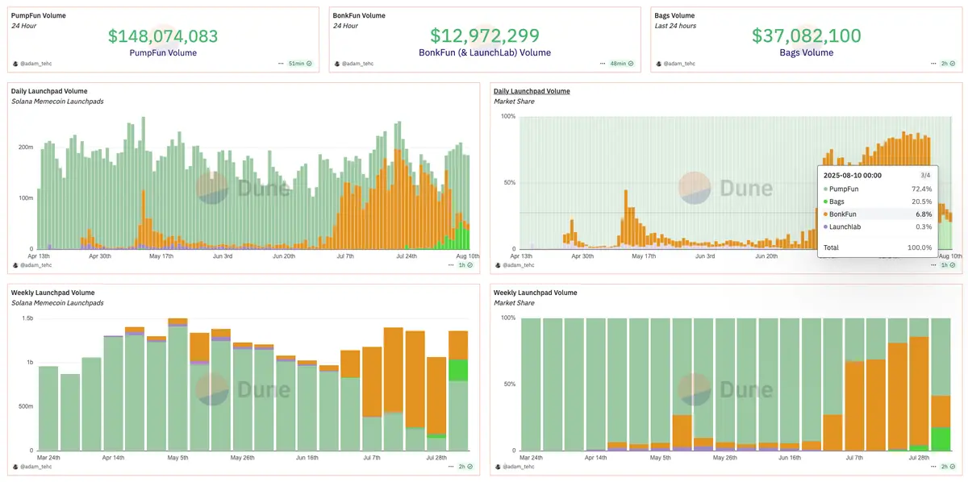The width and height of the screenshot is (968, 482).
Task: Open the BonkFun Volume panel title
Action: coord(359,15)
